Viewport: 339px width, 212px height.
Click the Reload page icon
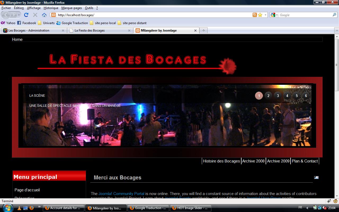click(x=26, y=15)
